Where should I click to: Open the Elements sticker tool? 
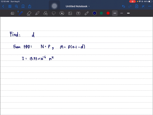click(62, 13)
